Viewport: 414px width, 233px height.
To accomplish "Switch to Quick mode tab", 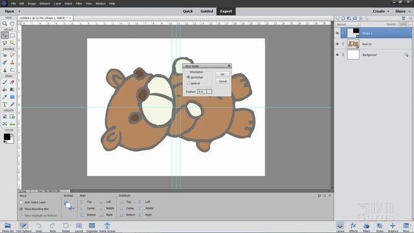I will coord(188,12).
